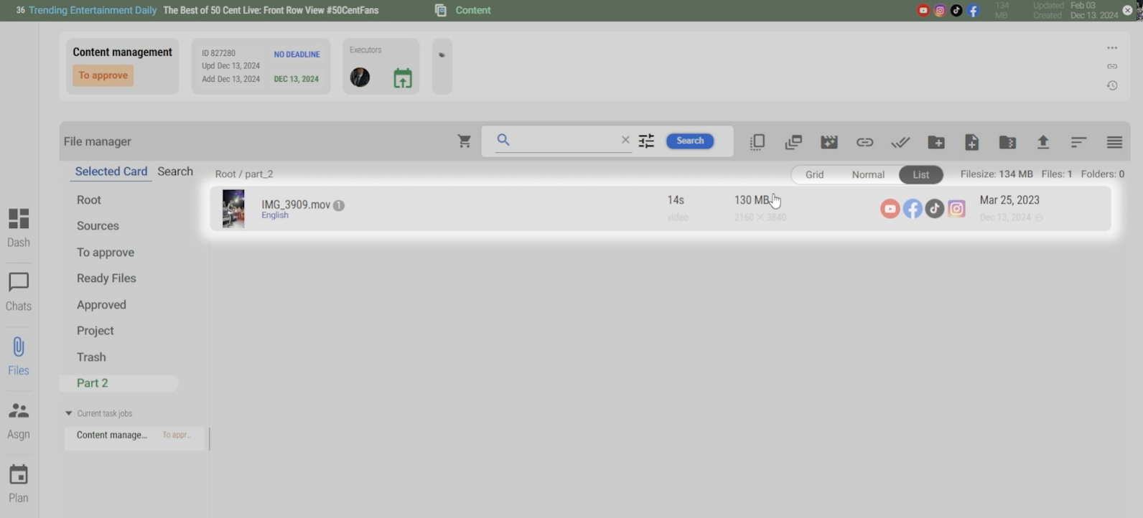Open the Chats section in sidebar

[18, 291]
